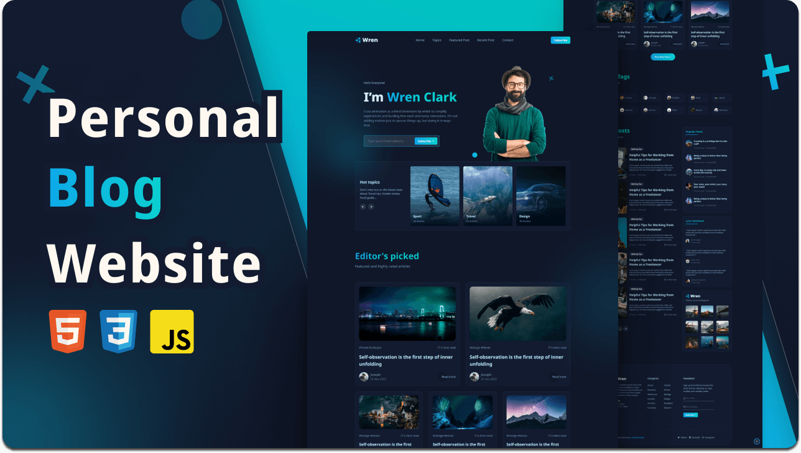The width and height of the screenshot is (801, 453).
Task: Open the Design topic card
Action: coord(541,195)
